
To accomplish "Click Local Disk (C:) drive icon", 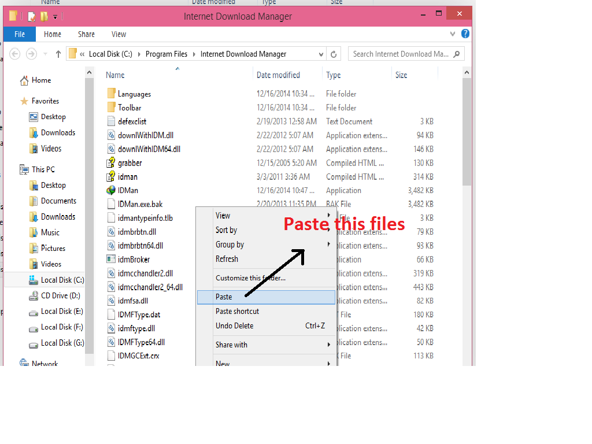I will pyautogui.click(x=34, y=280).
